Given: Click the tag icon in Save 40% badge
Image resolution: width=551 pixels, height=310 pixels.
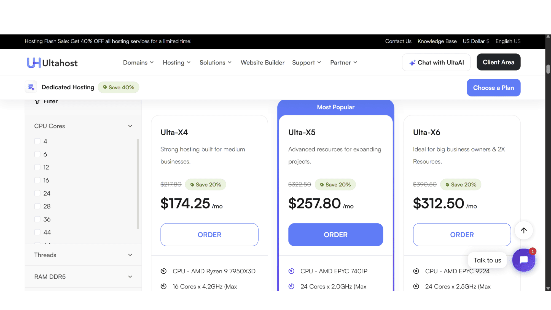Looking at the screenshot, I should coord(105,87).
